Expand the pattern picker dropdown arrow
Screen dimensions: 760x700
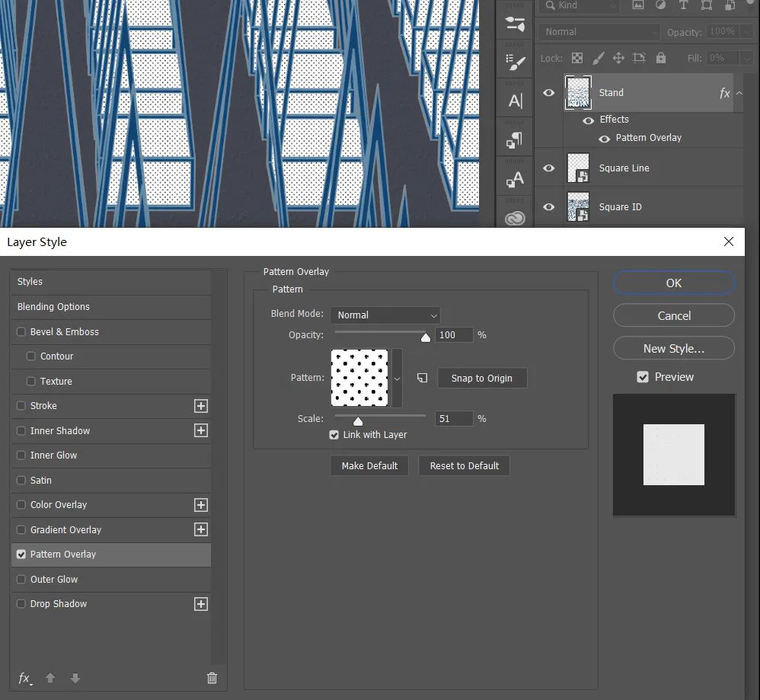coord(397,378)
